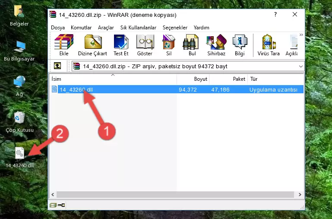Click the archive address bar field
The width and height of the screenshot is (332, 219).
[188, 66]
